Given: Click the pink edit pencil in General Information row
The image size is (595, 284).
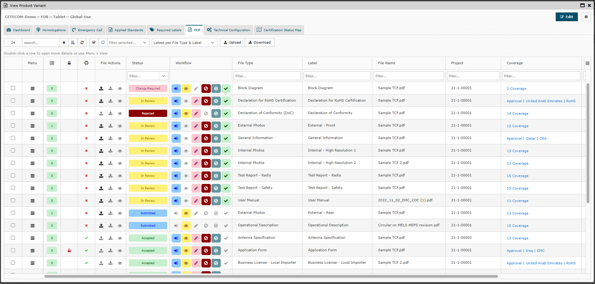Looking at the screenshot, I should click(196, 138).
